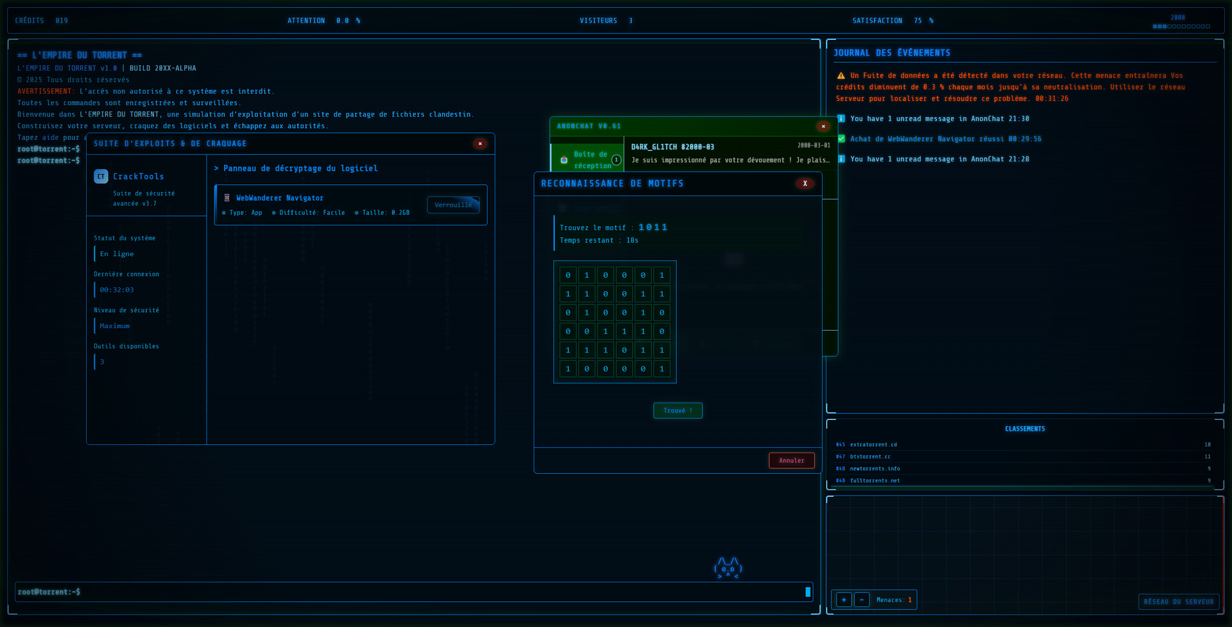Open the Boîte de réception tab
Image resolution: width=1232 pixels, height=627 pixels.
[590, 160]
